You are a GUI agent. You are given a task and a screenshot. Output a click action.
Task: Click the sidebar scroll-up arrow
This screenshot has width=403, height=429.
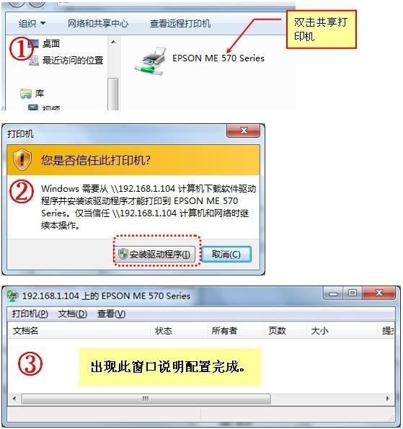click(113, 43)
